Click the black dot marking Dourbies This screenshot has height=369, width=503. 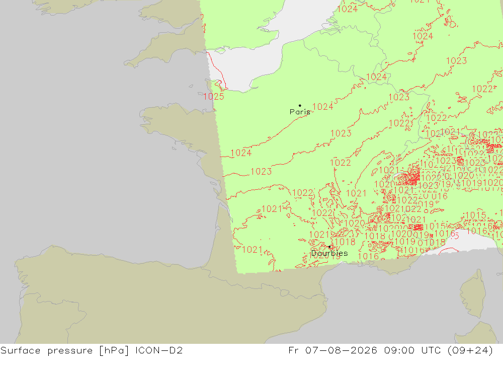tap(329, 247)
